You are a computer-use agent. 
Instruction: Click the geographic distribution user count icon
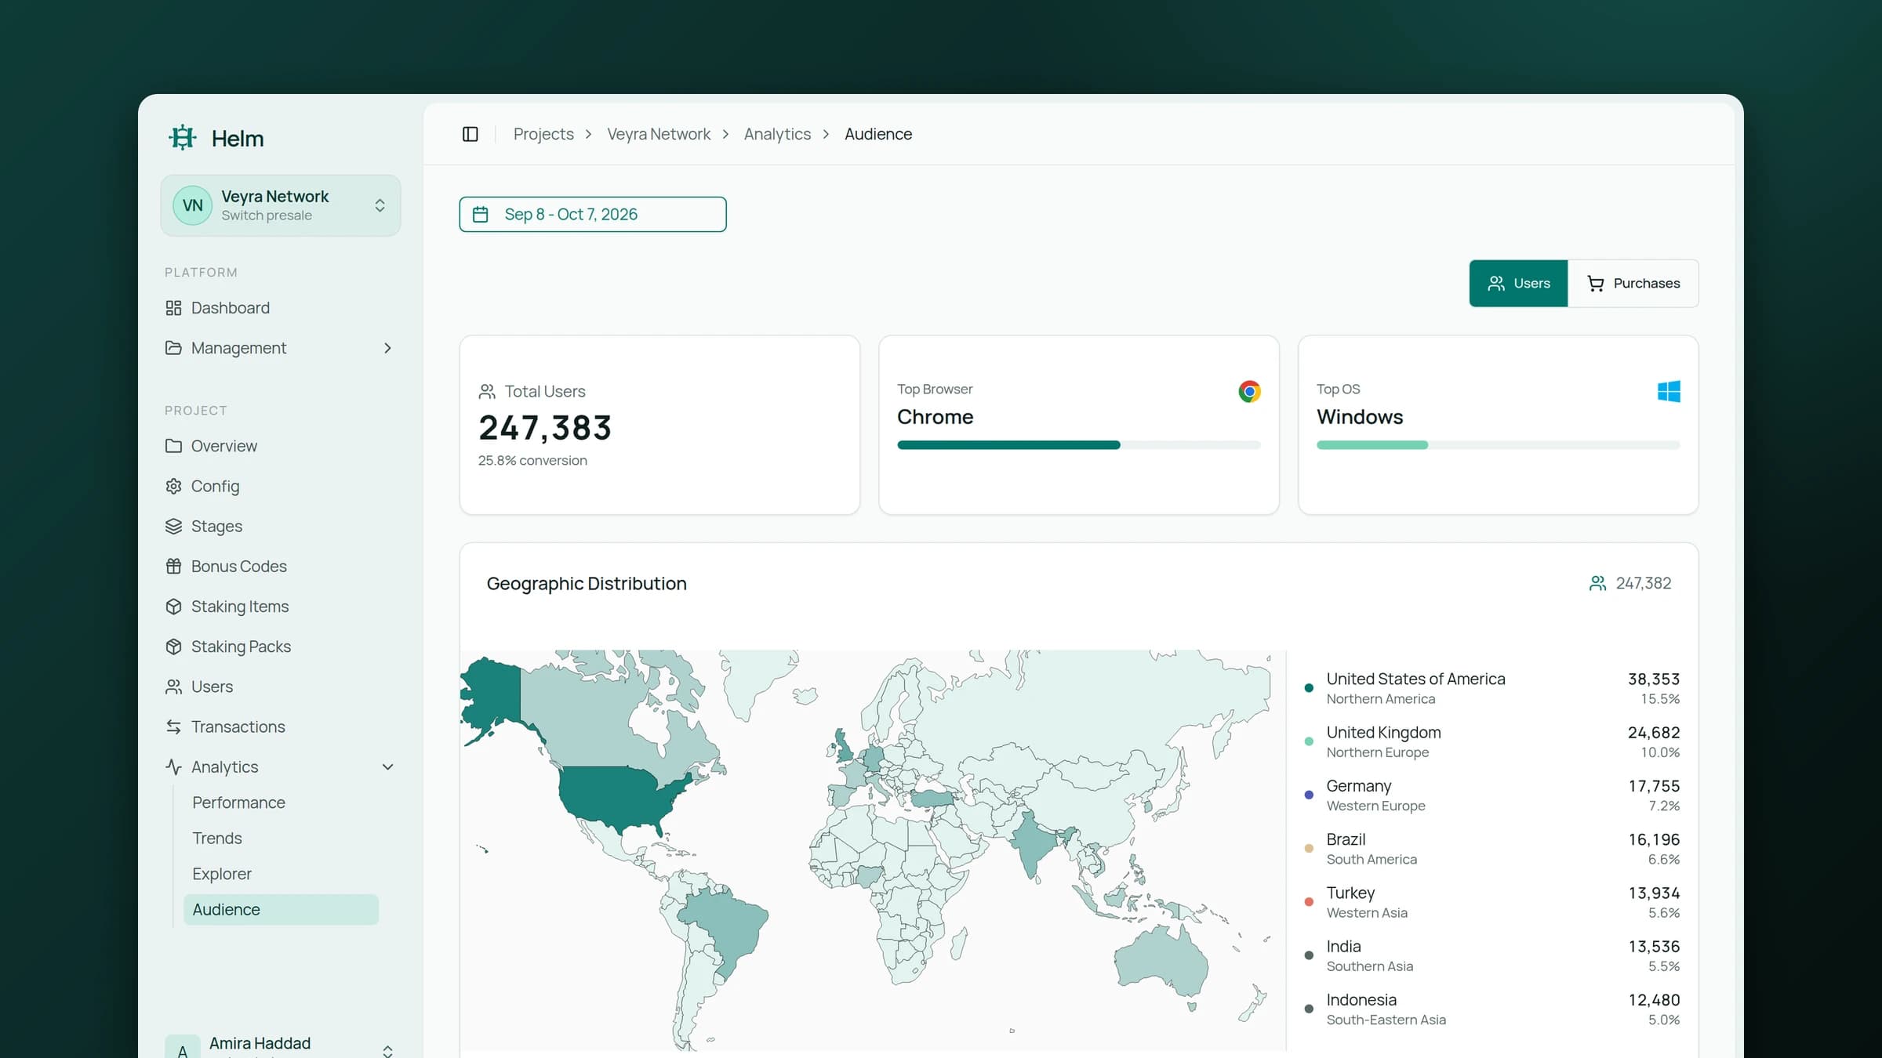pyautogui.click(x=1597, y=583)
